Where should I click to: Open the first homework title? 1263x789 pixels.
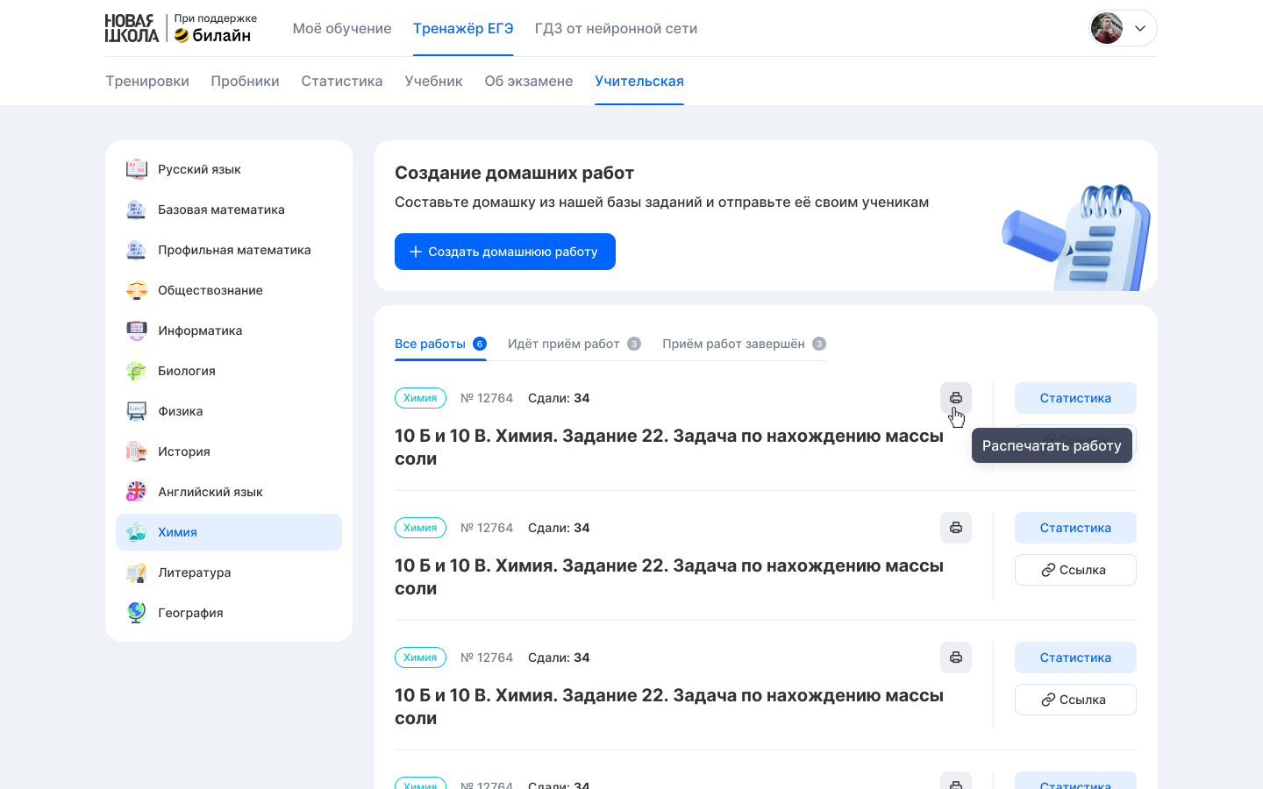(x=669, y=447)
